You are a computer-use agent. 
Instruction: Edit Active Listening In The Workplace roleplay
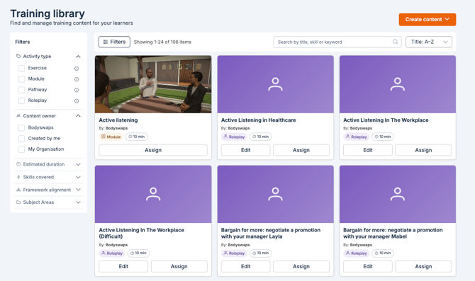tap(368, 150)
